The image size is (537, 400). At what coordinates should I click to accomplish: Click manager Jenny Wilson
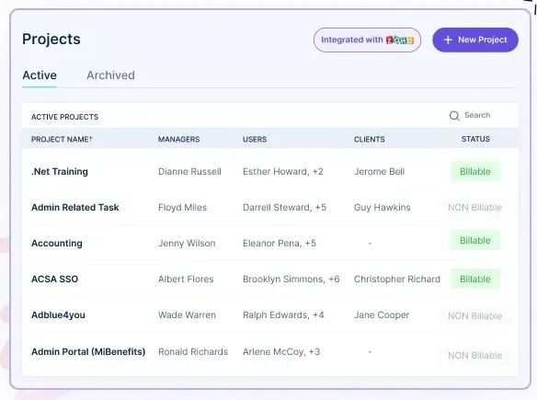pyautogui.click(x=187, y=244)
